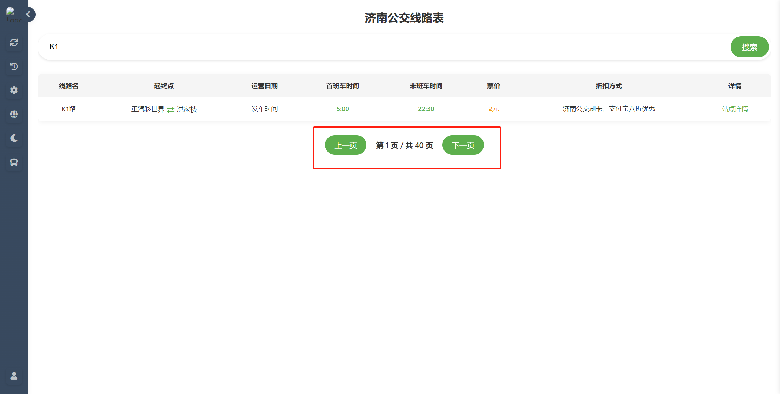Toggle dark mode moon icon

tap(14, 138)
